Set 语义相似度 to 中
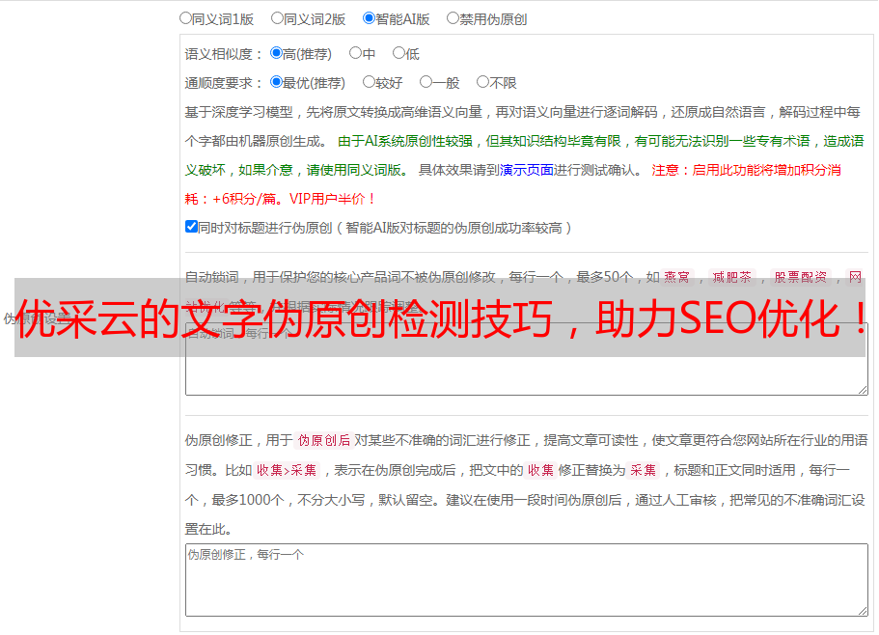The height and width of the screenshot is (635, 879). point(355,53)
